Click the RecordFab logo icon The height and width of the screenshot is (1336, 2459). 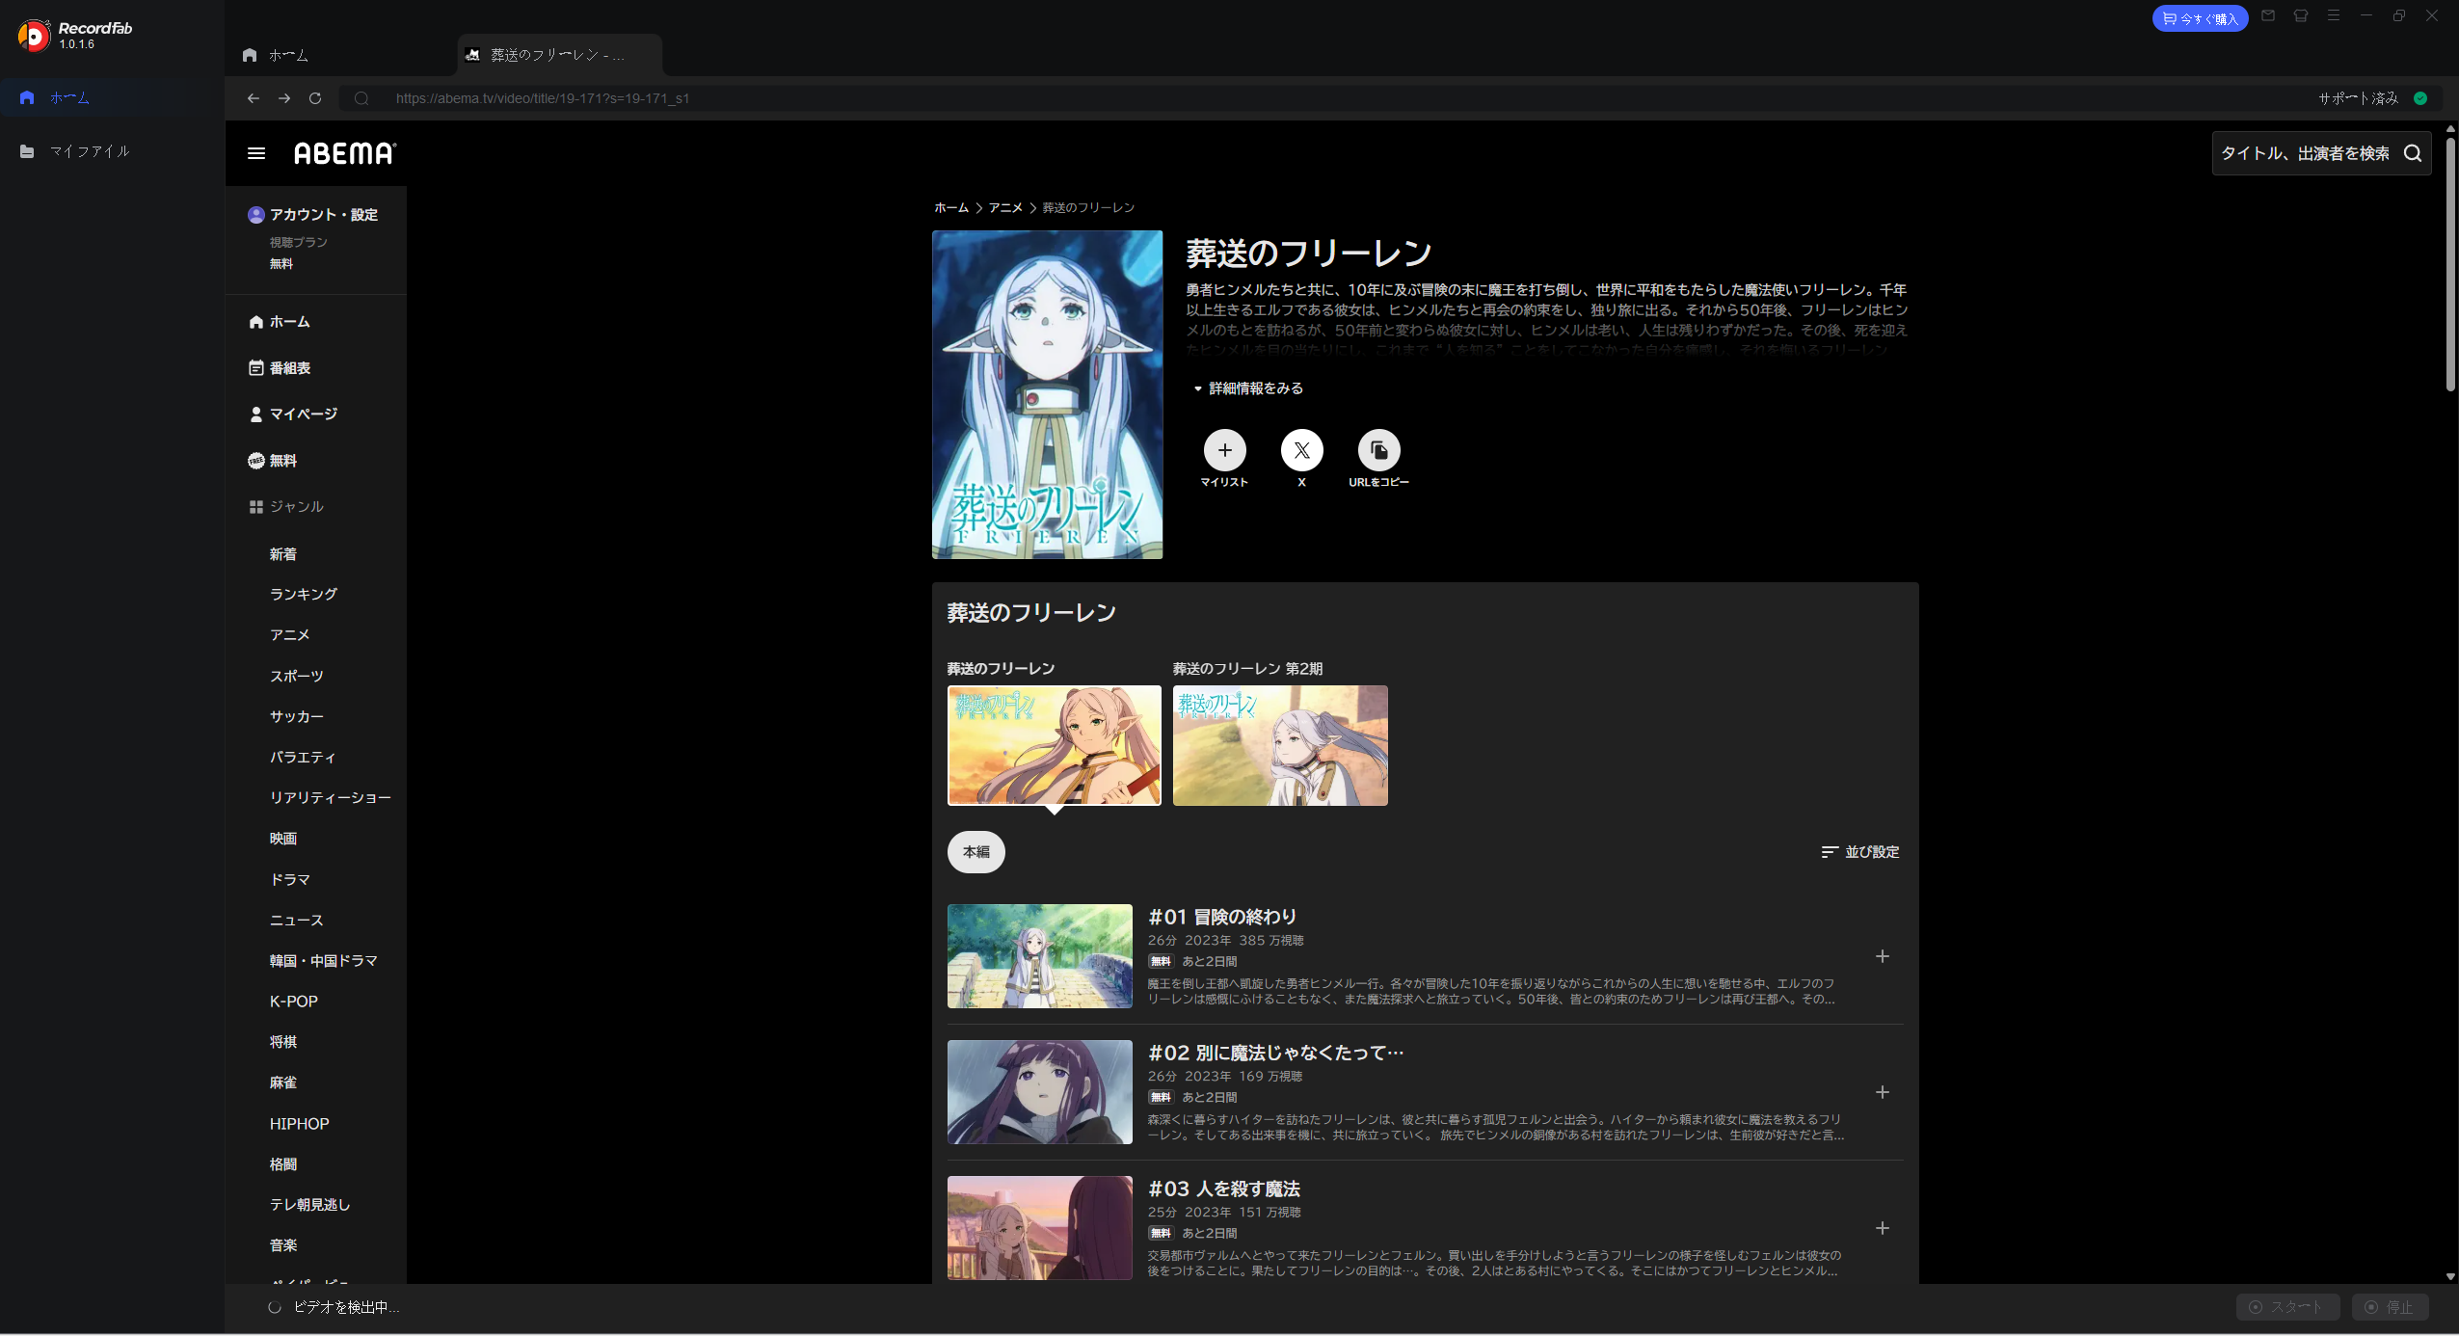click(34, 36)
